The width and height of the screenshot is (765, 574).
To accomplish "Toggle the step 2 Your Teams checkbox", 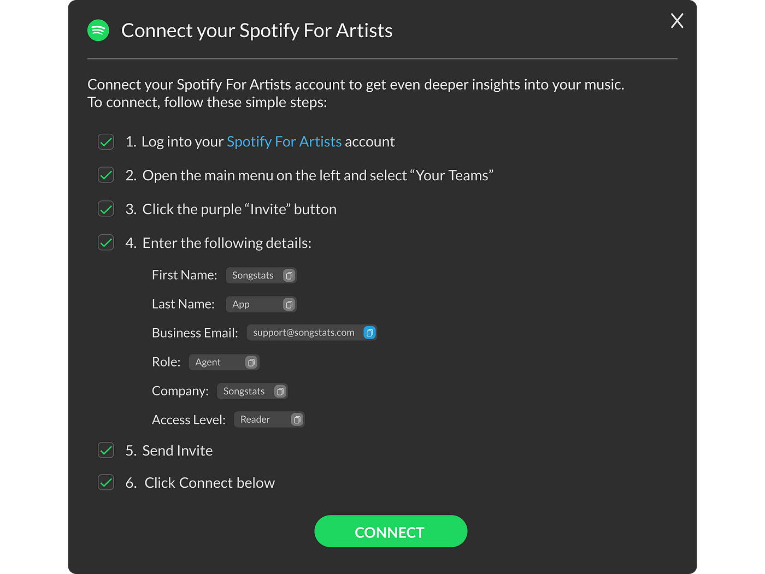I will 106,175.
